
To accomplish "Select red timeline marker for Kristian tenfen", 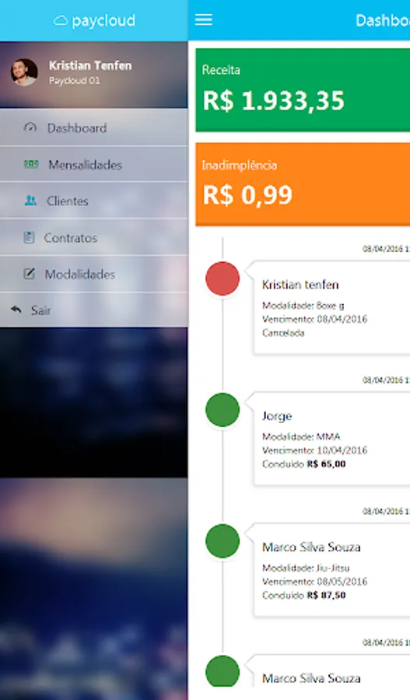I will [223, 278].
